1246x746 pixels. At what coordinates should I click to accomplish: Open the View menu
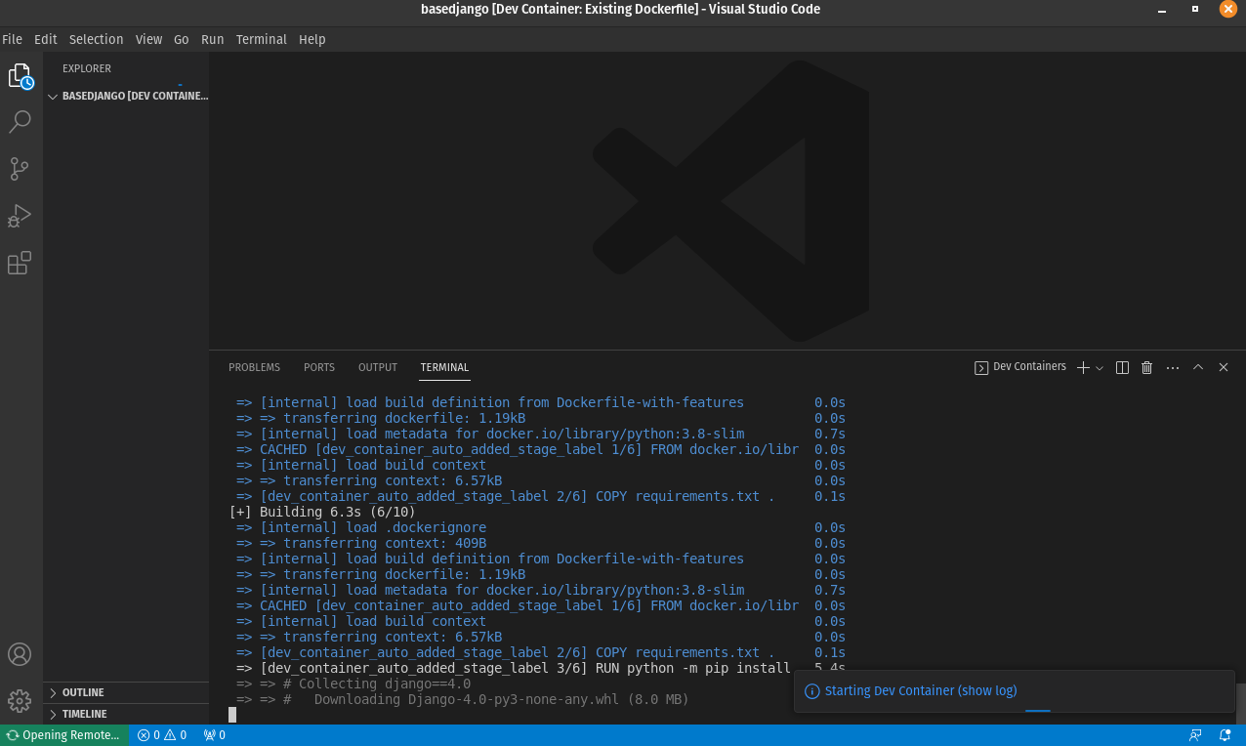click(x=148, y=39)
